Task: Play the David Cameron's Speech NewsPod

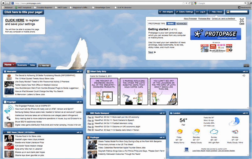Action: pos(89,120)
